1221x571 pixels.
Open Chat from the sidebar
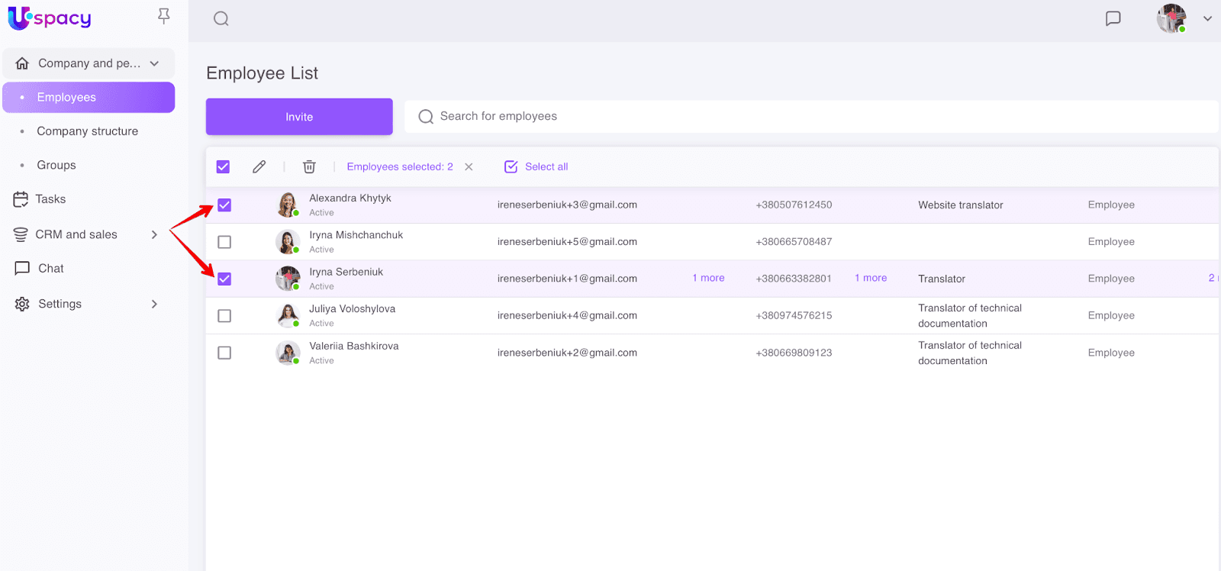point(50,269)
